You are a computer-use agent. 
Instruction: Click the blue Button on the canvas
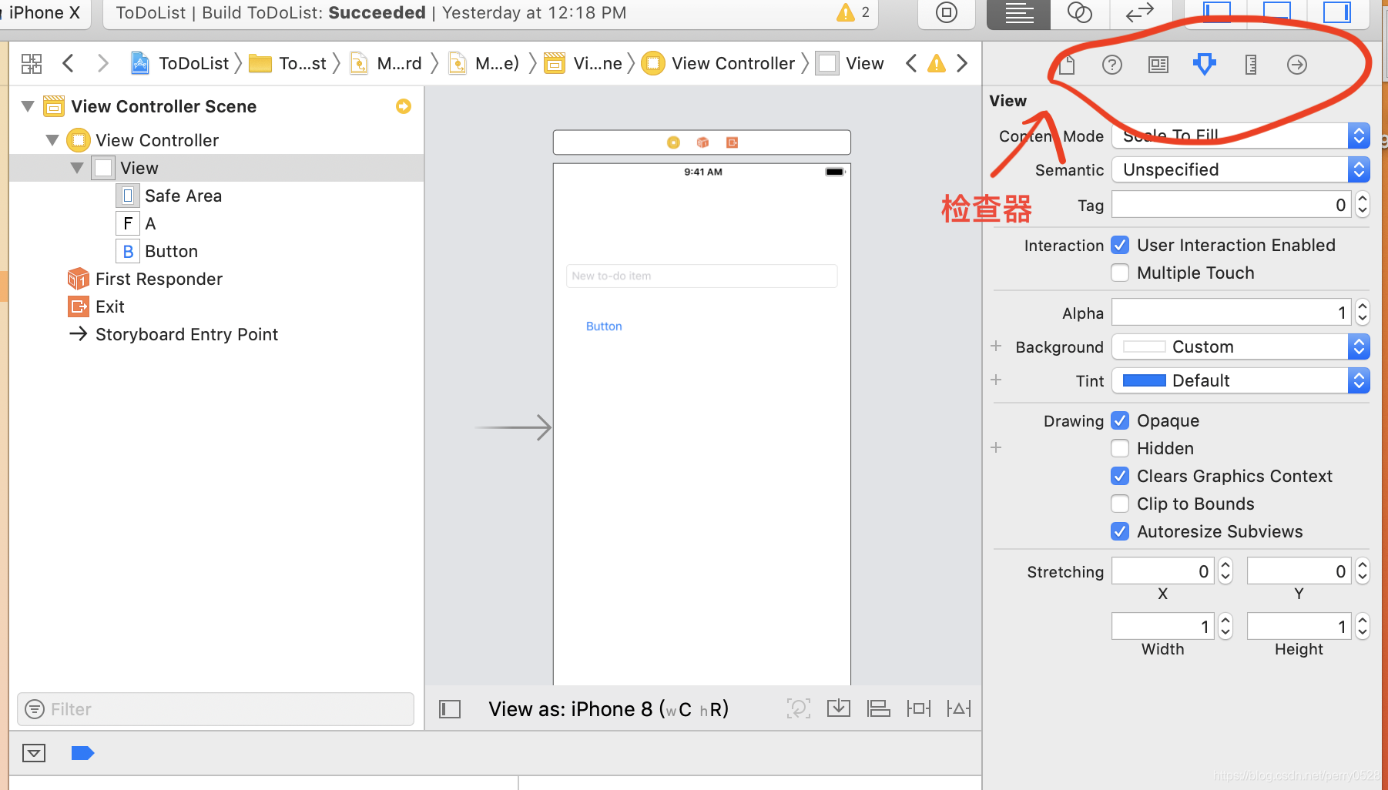pyautogui.click(x=604, y=326)
